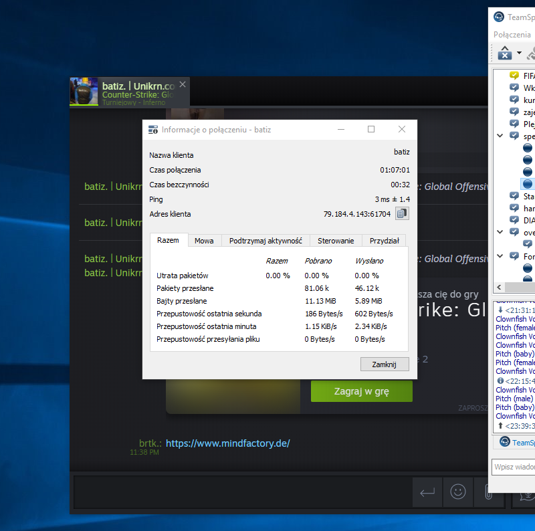Collapse the 'For' channel in the tree

[x=500, y=256]
